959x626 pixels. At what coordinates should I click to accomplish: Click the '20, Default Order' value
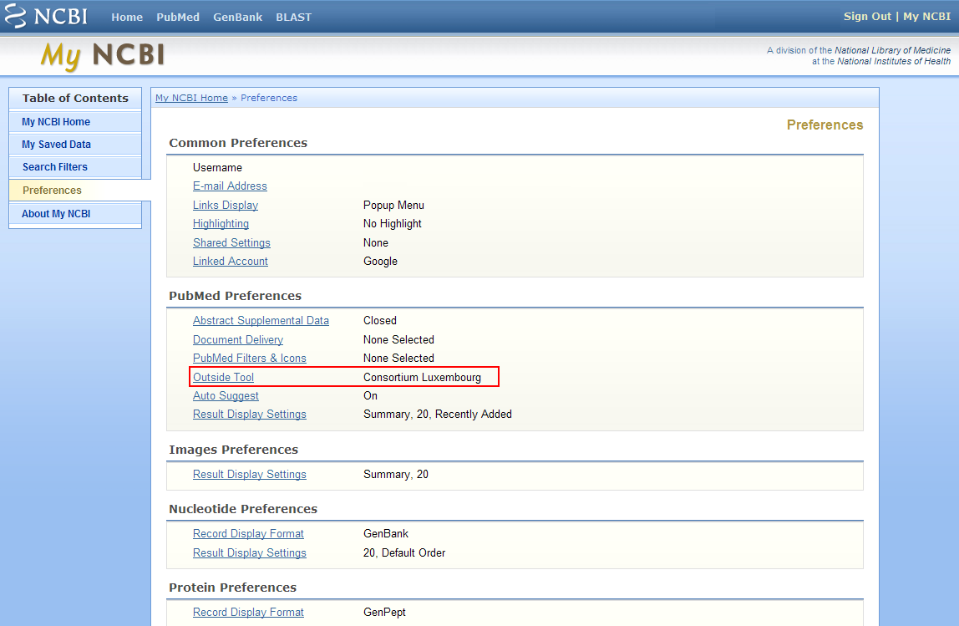404,552
